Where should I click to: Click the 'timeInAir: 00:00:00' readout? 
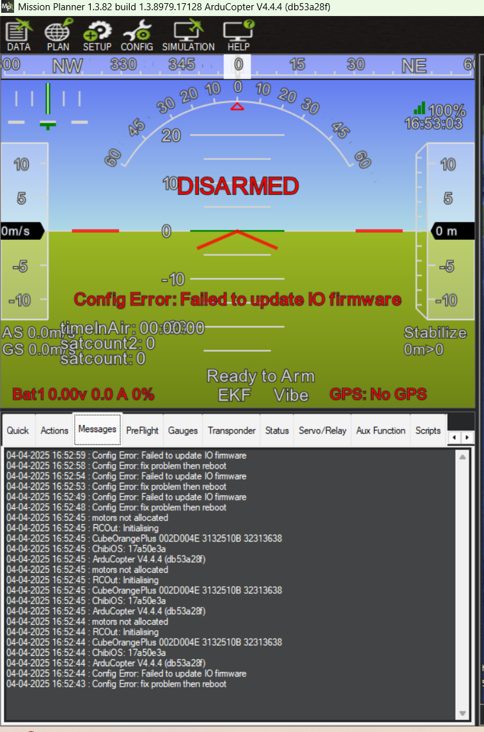[132, 328]
